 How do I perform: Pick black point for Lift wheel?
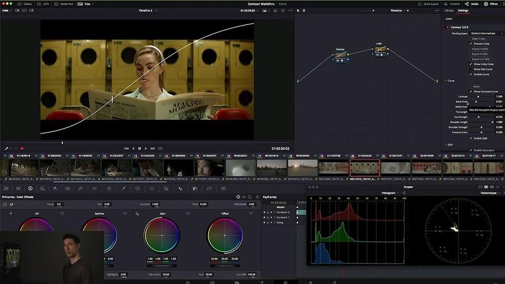click(x=11, y=214)
